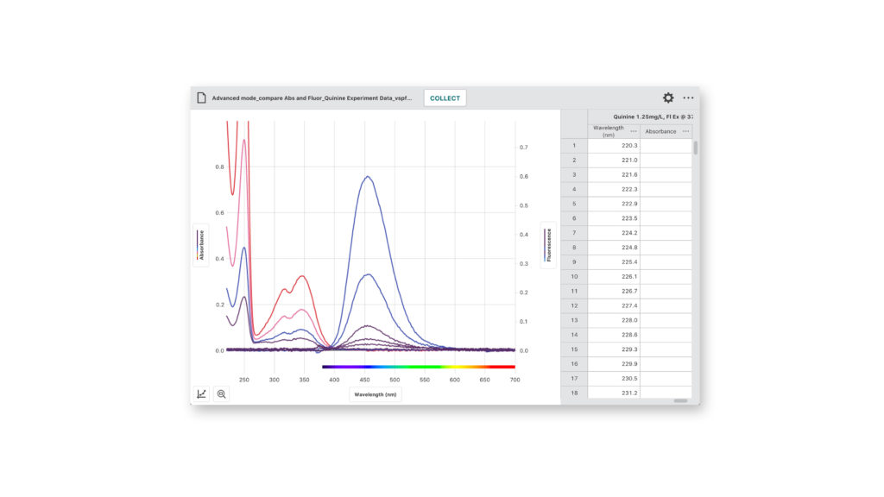The image size is (884, 497).
Task: Open the Absorbance column options dots
Action: click(x=685, y=131)
